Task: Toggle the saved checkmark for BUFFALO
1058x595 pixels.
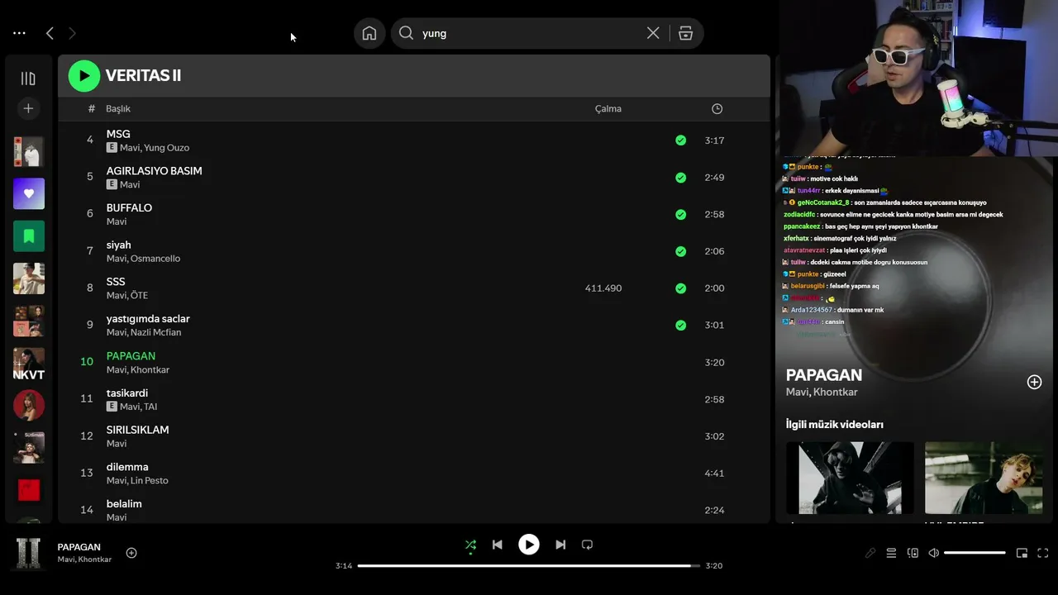Action: click(x=680, y=215)
